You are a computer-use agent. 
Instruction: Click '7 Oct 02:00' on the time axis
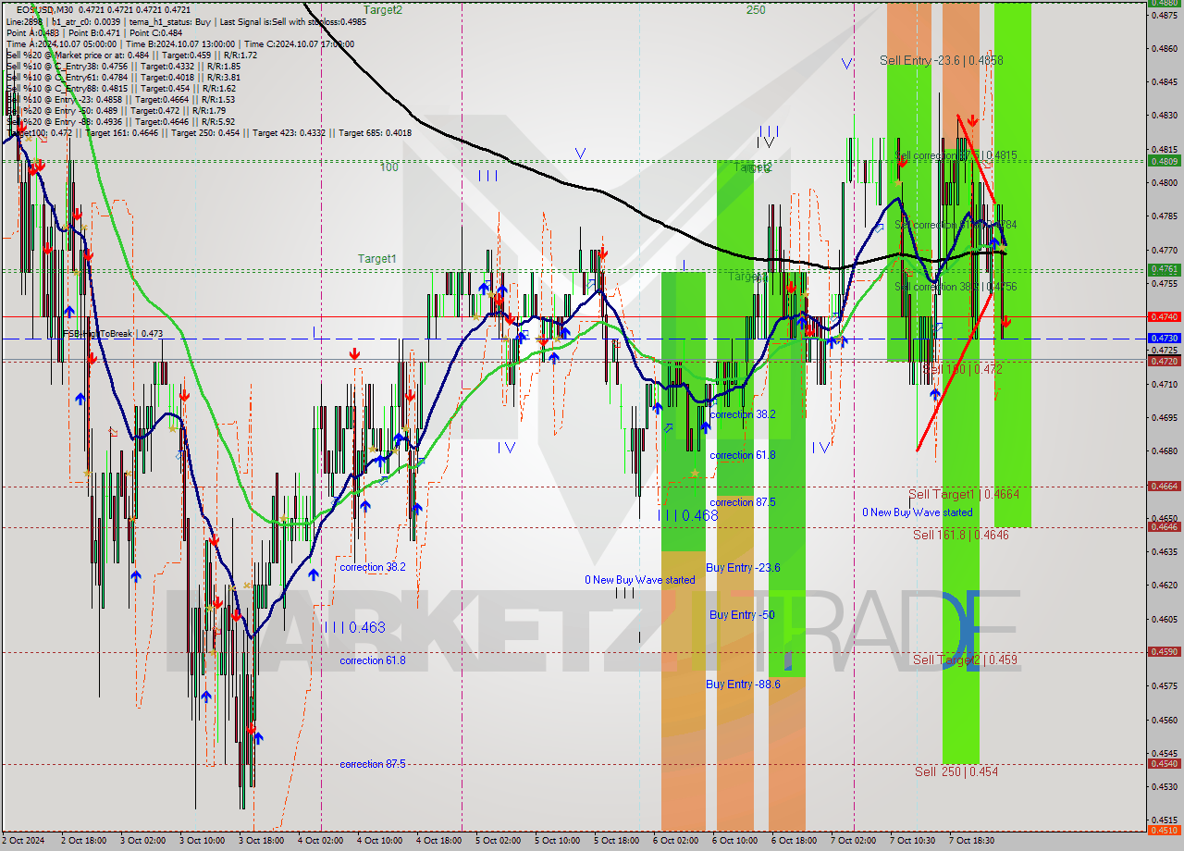853,841
